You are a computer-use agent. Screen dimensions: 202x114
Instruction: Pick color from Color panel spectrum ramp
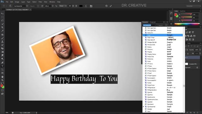tap(187, 24)
